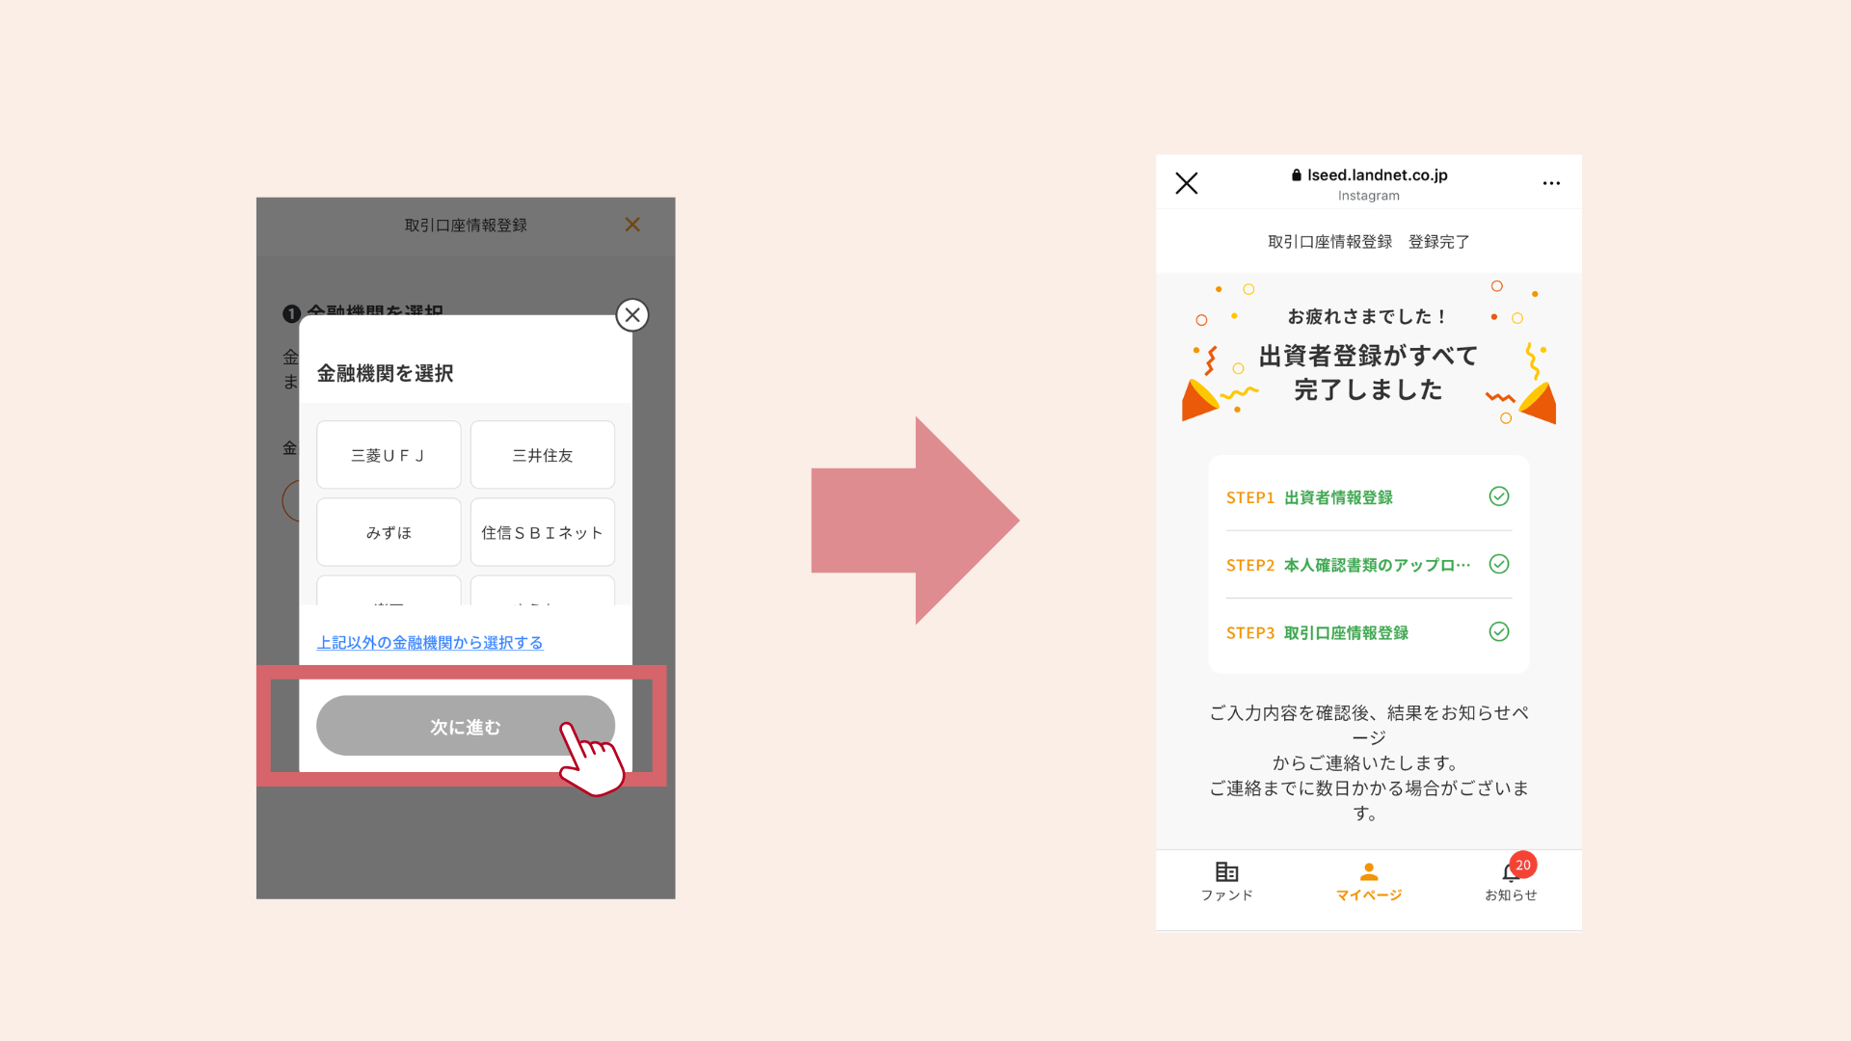Open STEP3 取引口座情報登録 row

click(x=1346, y=632)
